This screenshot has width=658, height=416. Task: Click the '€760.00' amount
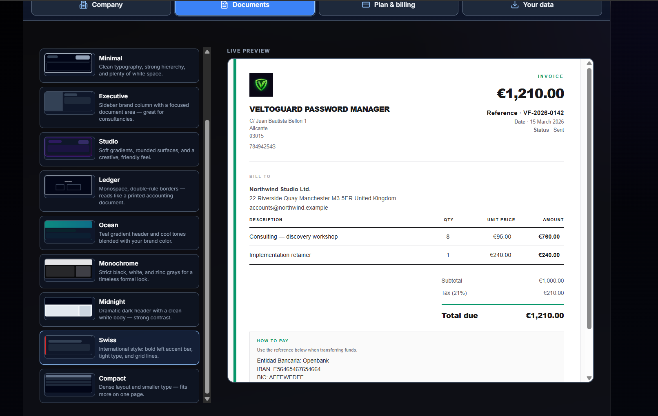[549, 237]
